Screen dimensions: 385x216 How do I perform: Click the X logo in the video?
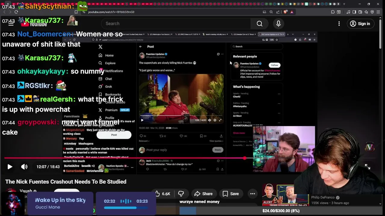click(100, 47)
